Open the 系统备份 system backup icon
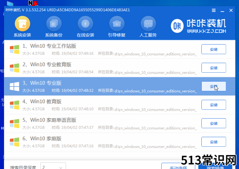 54,24
